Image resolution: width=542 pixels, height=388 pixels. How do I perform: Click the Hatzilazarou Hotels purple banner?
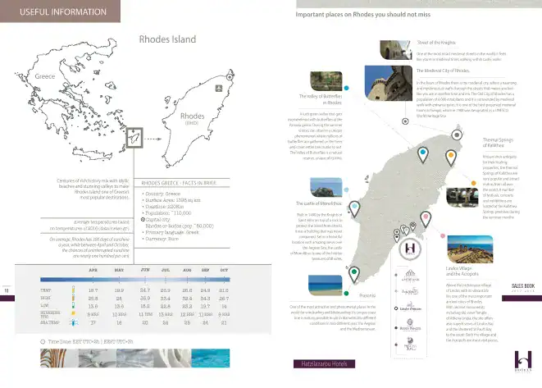pos(324,363)
